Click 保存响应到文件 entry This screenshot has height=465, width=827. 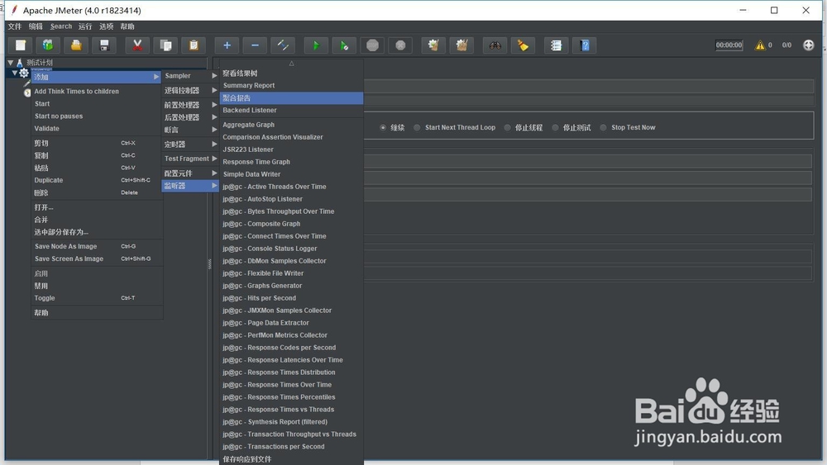click(291, 459)
